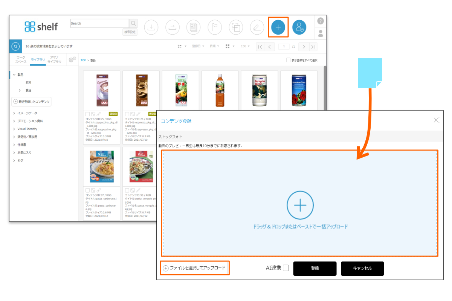Screen dimensions: 452x301
Task: Click the キャンセル button
Action: tap(362, 268)
